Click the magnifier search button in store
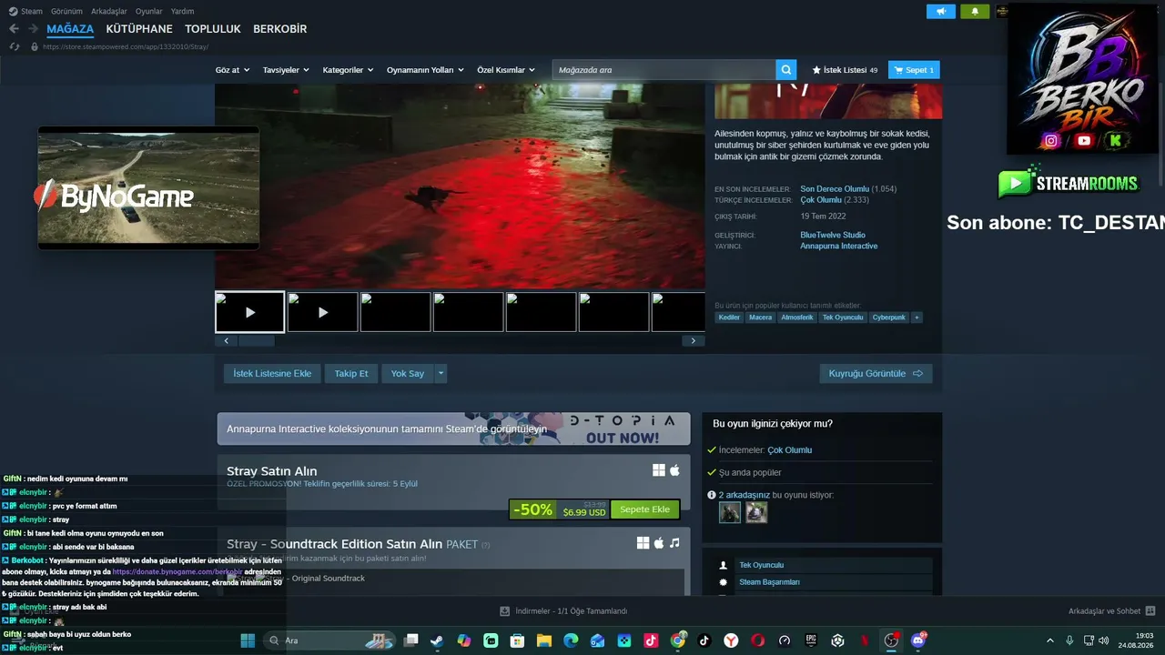Screen dimensions: 1165x655 click(x=786, y=70)
